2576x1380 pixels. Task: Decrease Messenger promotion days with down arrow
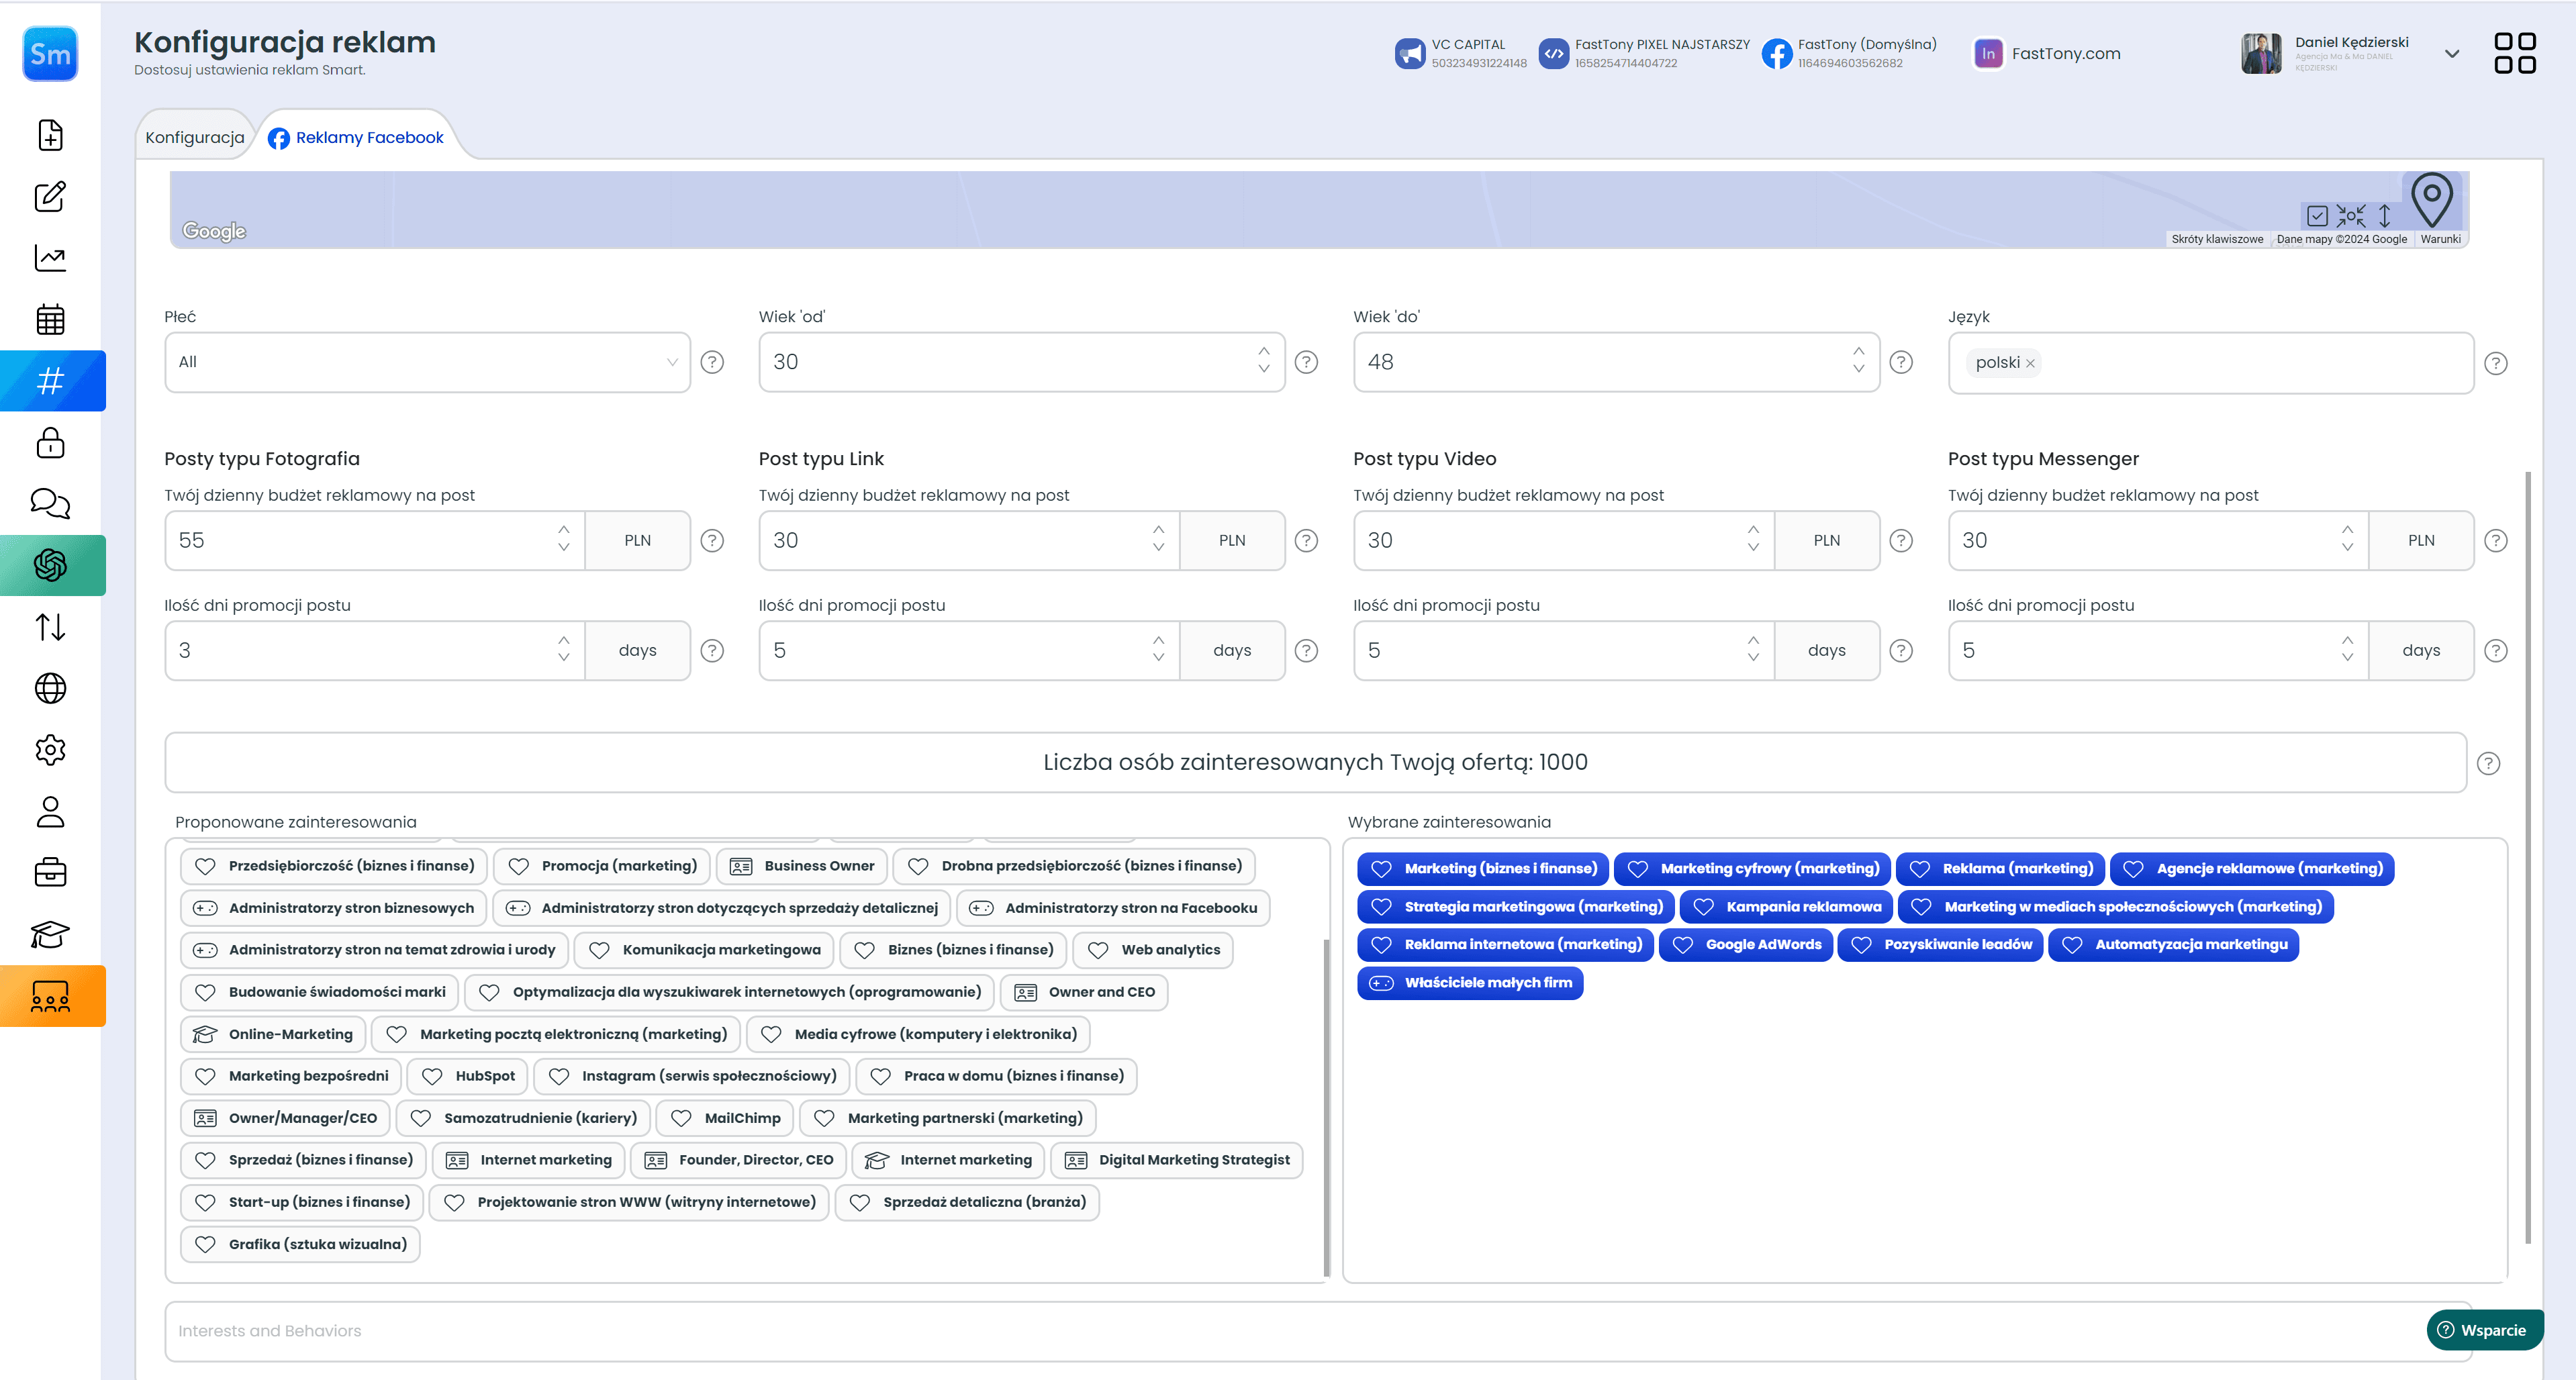click(x=2347, y=658)
